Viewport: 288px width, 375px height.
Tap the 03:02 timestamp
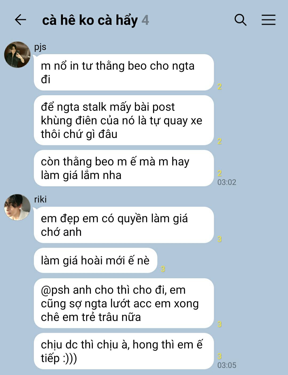coord(227,182)
